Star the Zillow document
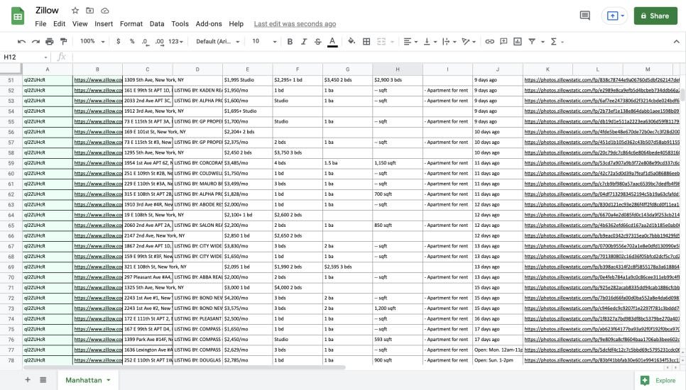This screenshot has width=686, height=390. tap(75, 11)
